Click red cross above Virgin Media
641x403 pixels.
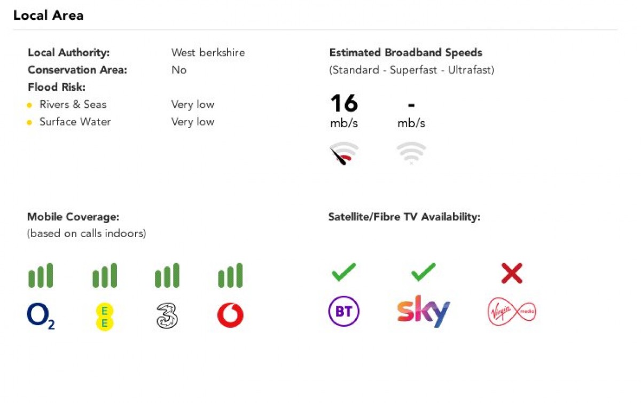[x=512, y=274]
